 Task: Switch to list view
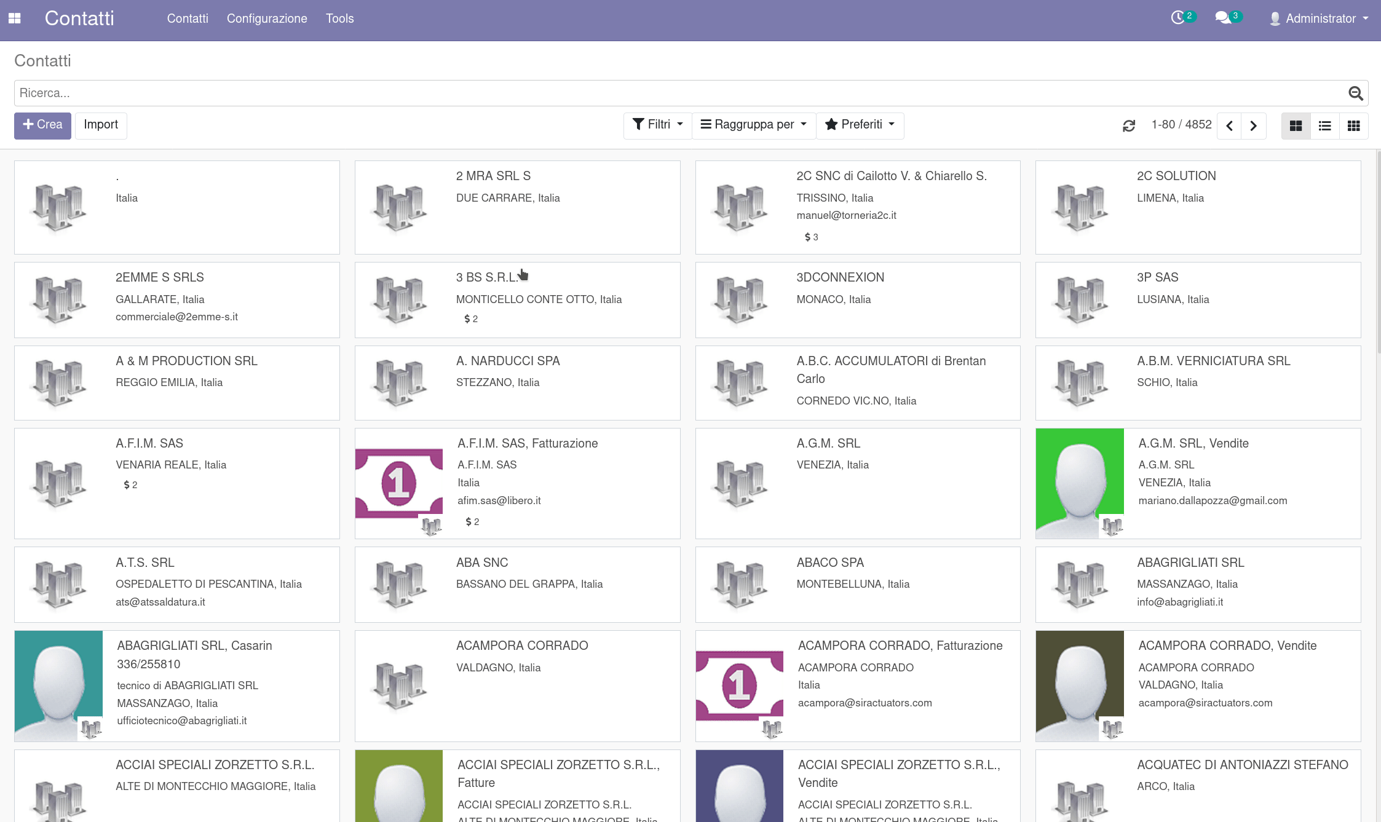[x=1324, y=125]
